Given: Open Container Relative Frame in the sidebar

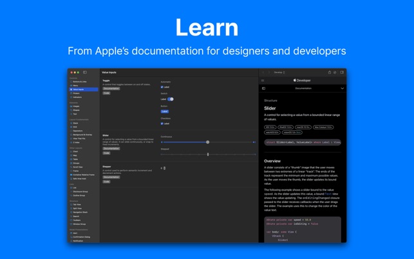Looking at the screenshot, I should pyautogui.click(x=84, y=175).
